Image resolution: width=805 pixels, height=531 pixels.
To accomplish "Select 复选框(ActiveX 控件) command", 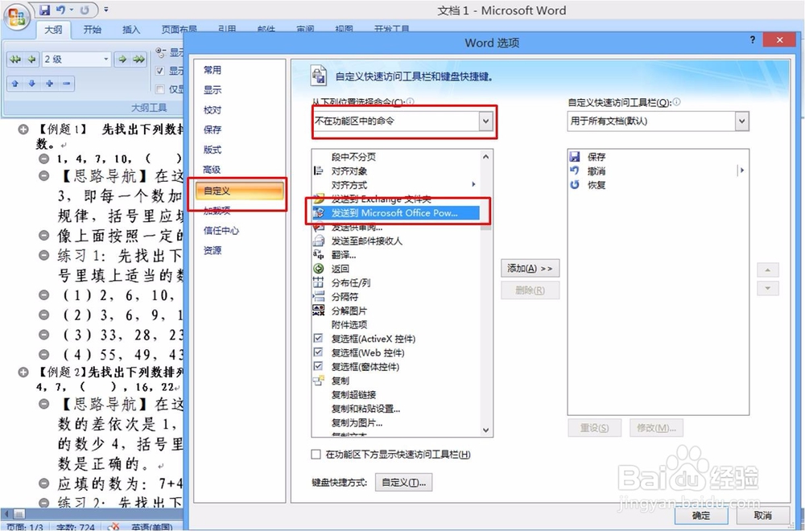I will point(395,339).
